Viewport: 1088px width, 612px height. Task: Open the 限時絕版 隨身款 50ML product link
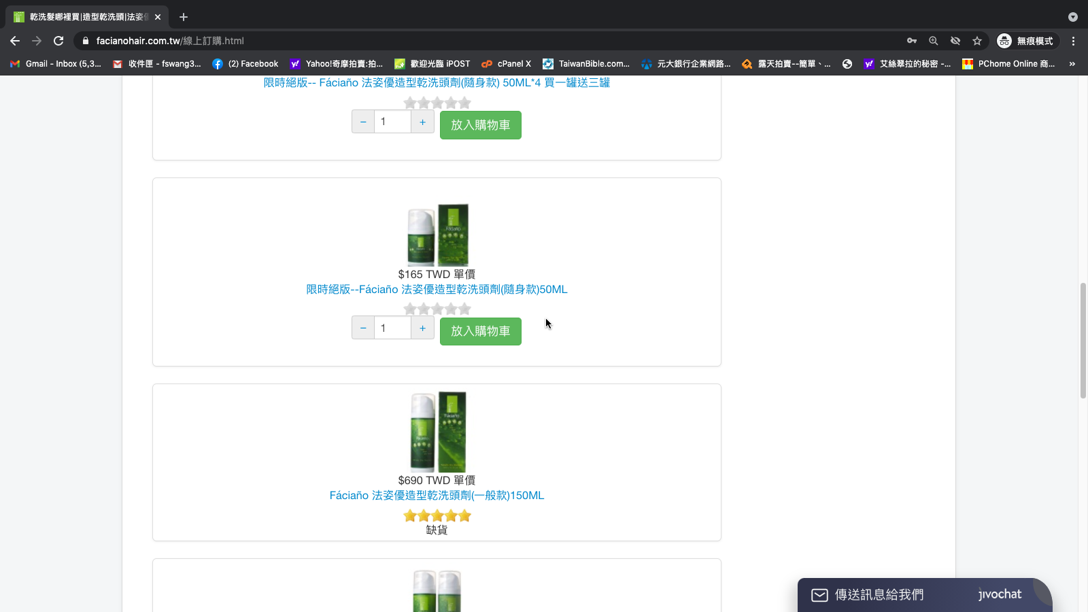tap(437, 290)
